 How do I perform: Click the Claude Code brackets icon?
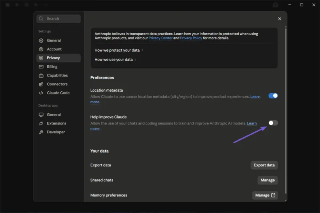click(x=41, y=93)
